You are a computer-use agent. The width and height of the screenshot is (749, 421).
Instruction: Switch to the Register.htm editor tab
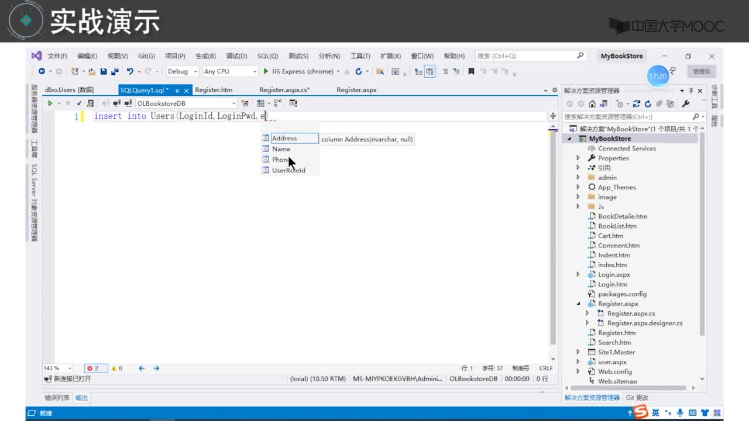coord(214,90)
